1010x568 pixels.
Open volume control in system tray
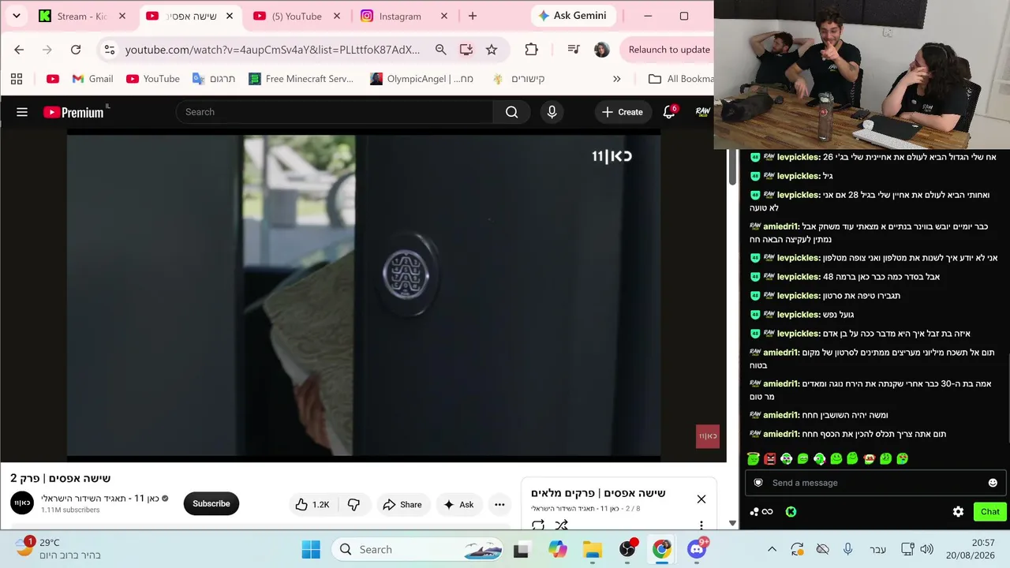[x=926, y=549]
